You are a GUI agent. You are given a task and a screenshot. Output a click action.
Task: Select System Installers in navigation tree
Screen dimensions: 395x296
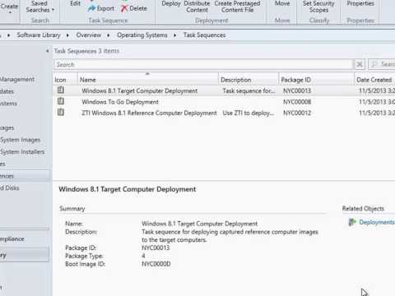22,152
